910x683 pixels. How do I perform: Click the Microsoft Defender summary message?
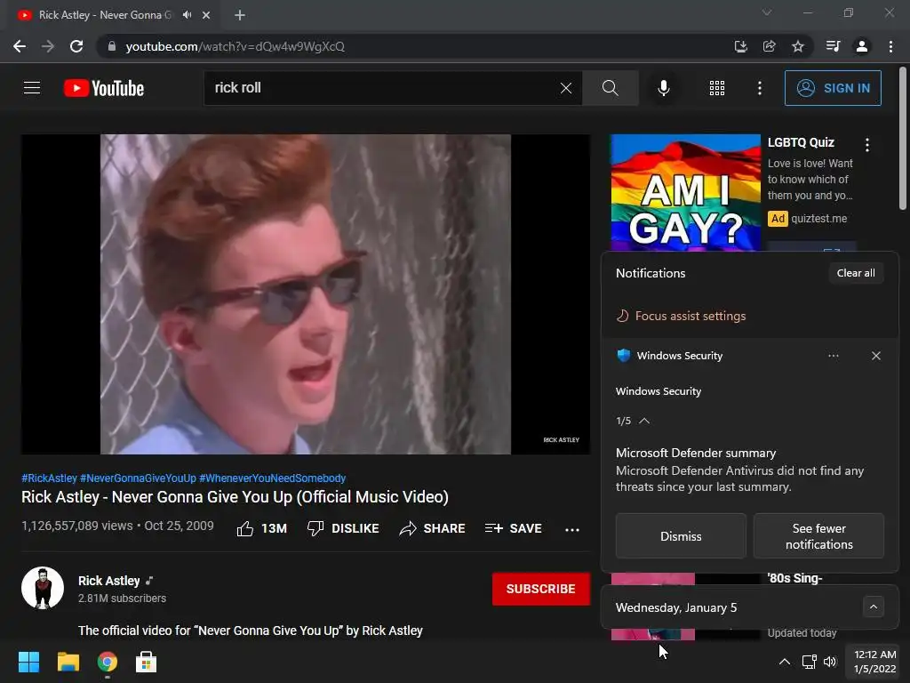pyautogui.click(x=740, y=470)
